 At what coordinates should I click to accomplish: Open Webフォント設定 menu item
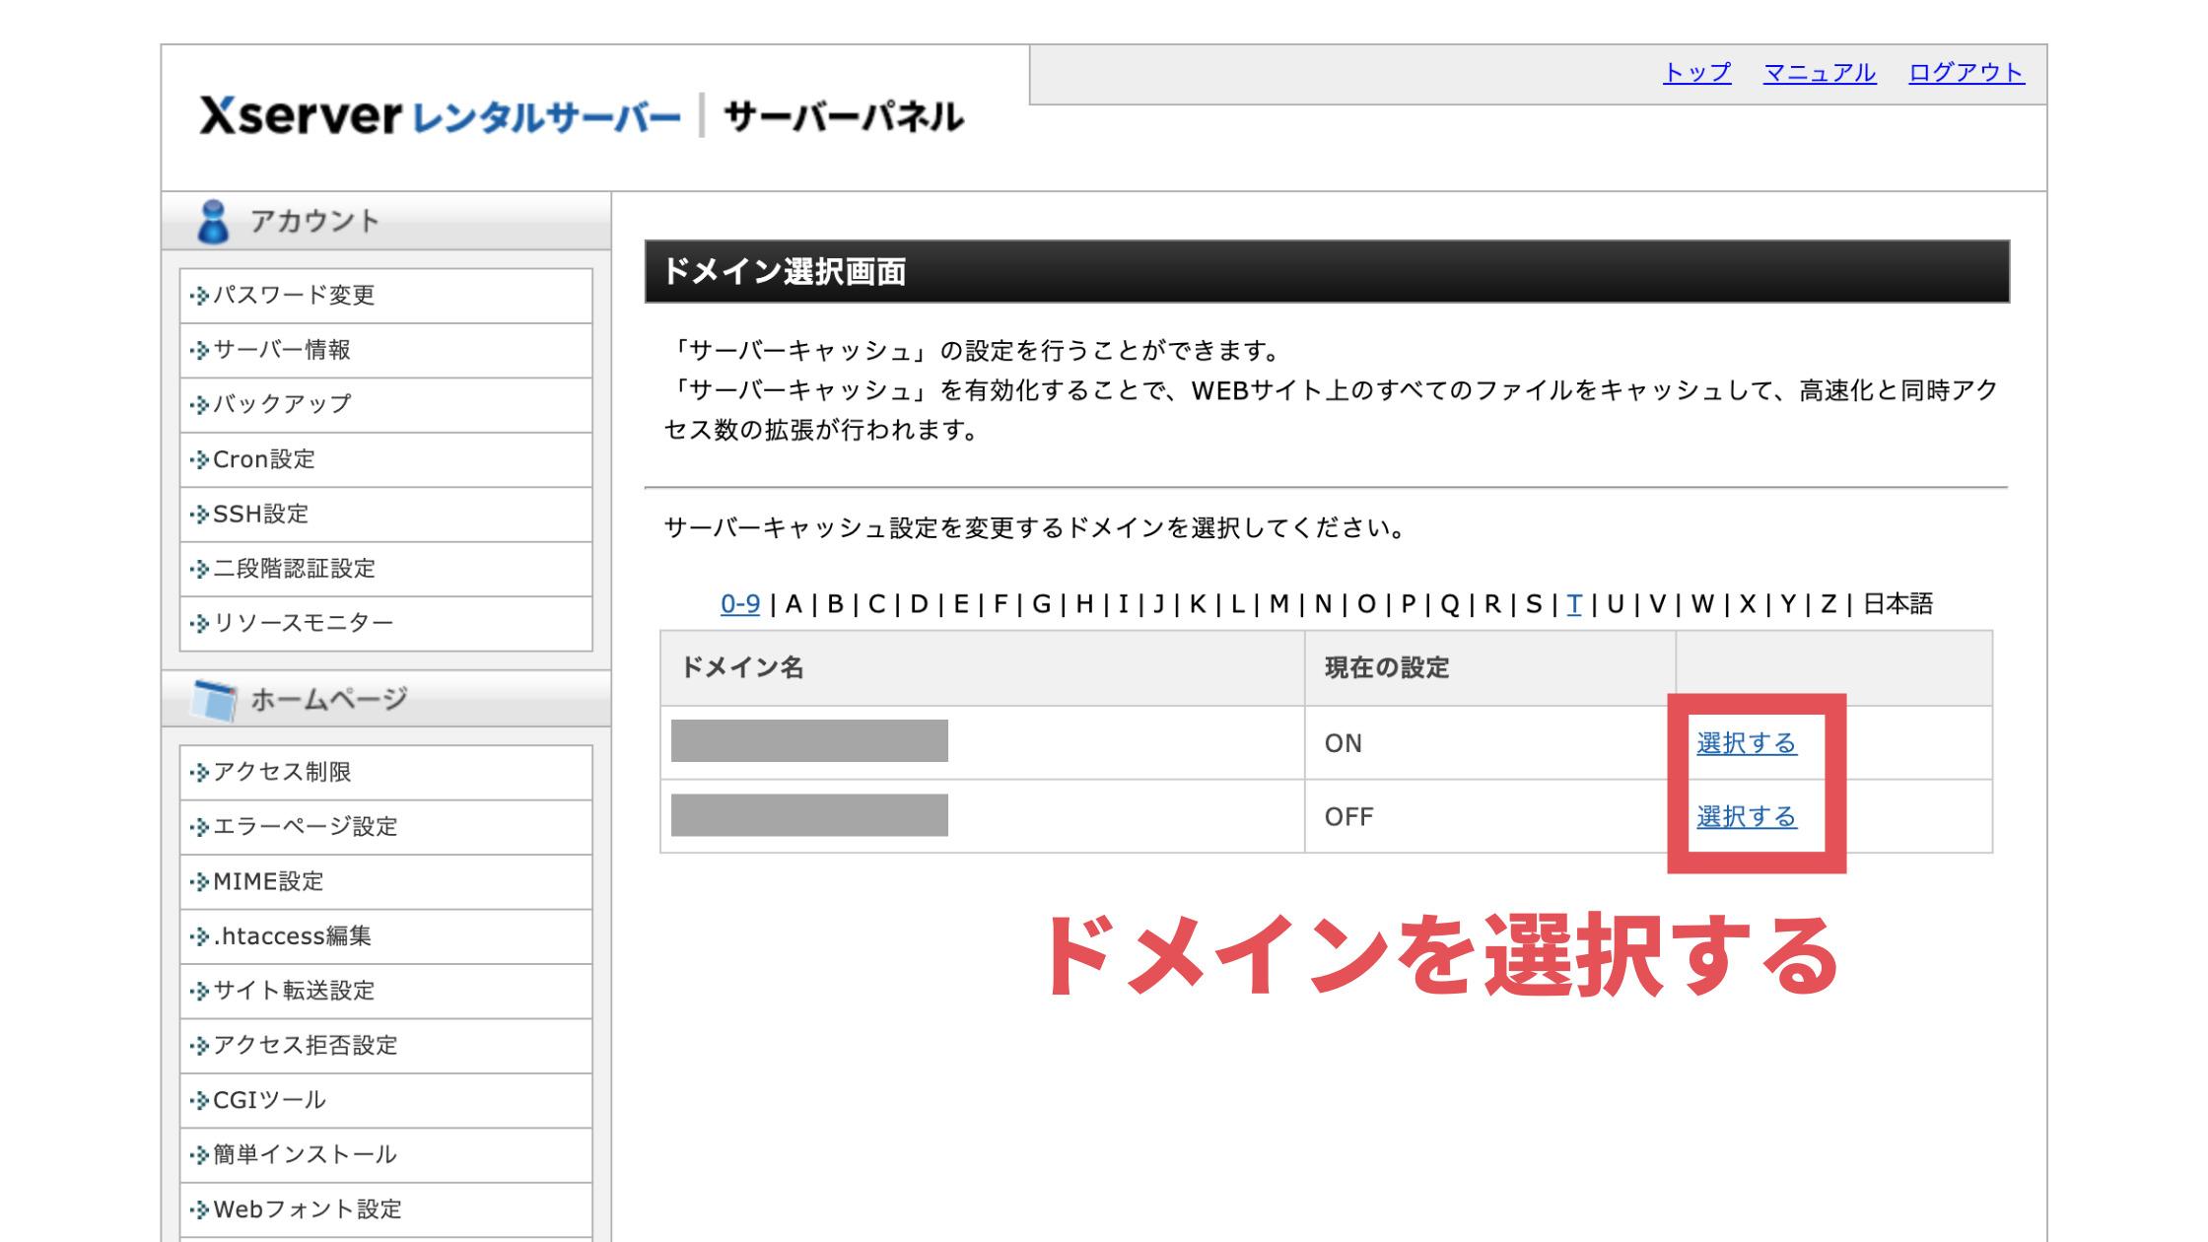[x=386, y=1209]
